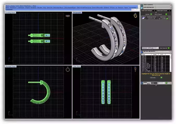Click the metal weights list up arrow
This screenshot has height=124, width=176.
171,54
